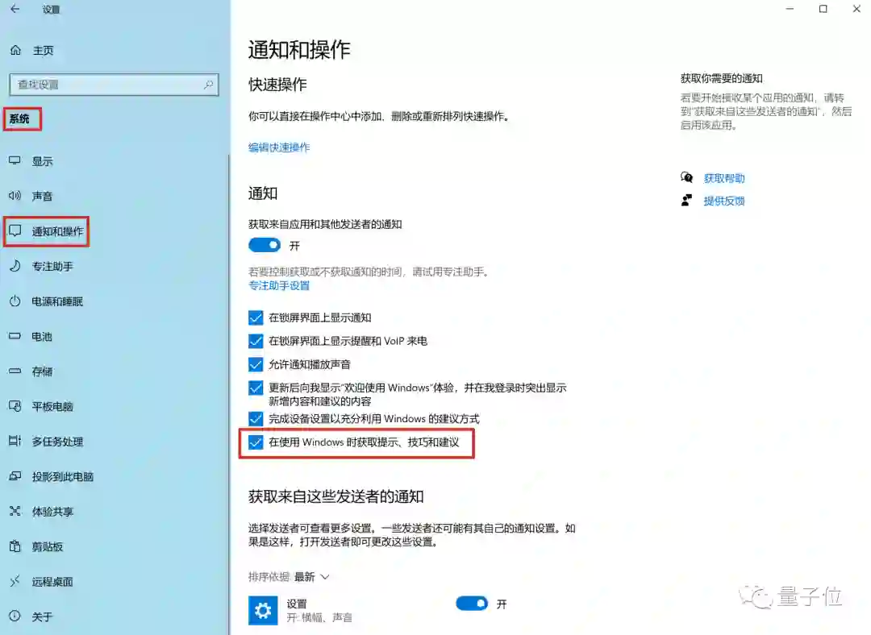The image size is (871, 635).
Task: Click the help chat icon beside 获取帮助
Action: (x=687, y=177)
